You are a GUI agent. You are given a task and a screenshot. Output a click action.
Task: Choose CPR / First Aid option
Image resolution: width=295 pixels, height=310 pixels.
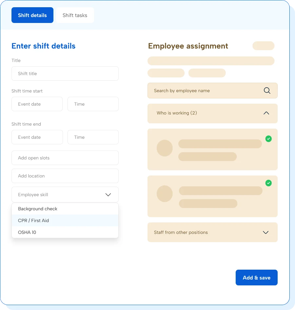click(x=65, y=220)
